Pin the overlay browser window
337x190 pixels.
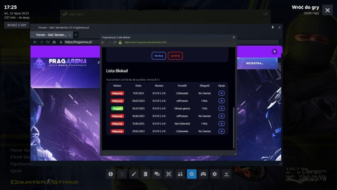(x=273, y=27)
